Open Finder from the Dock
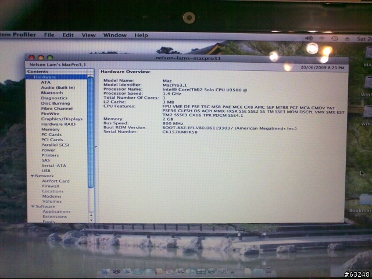Image resolution: width=372 pixels, height=279 pixels. click(x=106, y=271)
